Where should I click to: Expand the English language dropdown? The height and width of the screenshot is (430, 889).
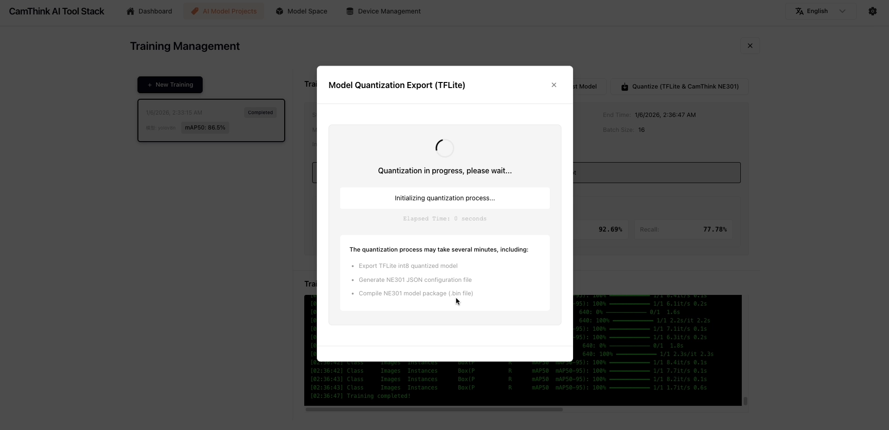[x=842, y=11]
